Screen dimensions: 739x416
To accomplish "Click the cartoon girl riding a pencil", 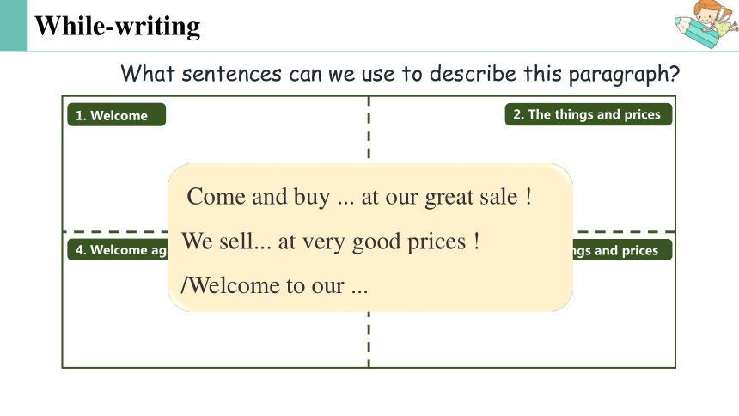I will pos(706,23).
